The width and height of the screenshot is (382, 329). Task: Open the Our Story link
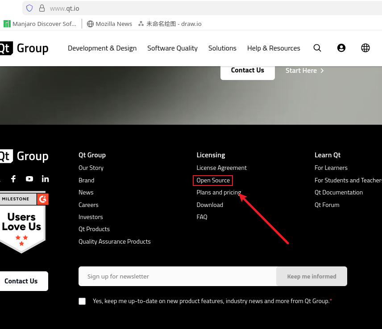point(91,168)
